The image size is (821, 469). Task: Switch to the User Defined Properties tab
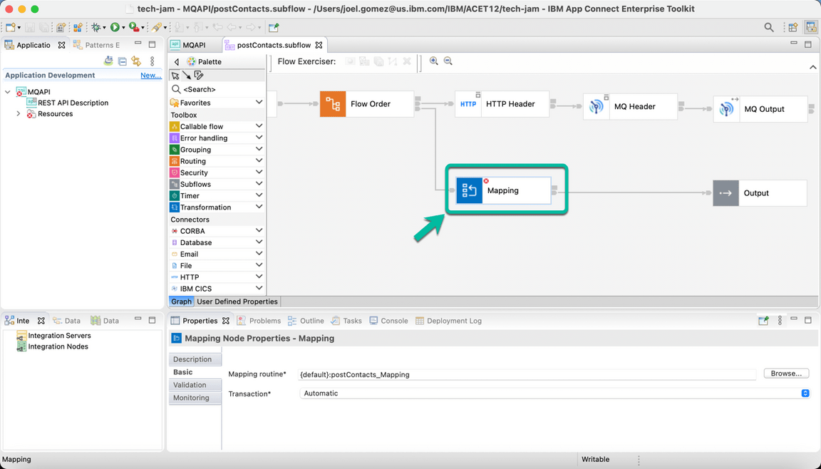(237, 301)
